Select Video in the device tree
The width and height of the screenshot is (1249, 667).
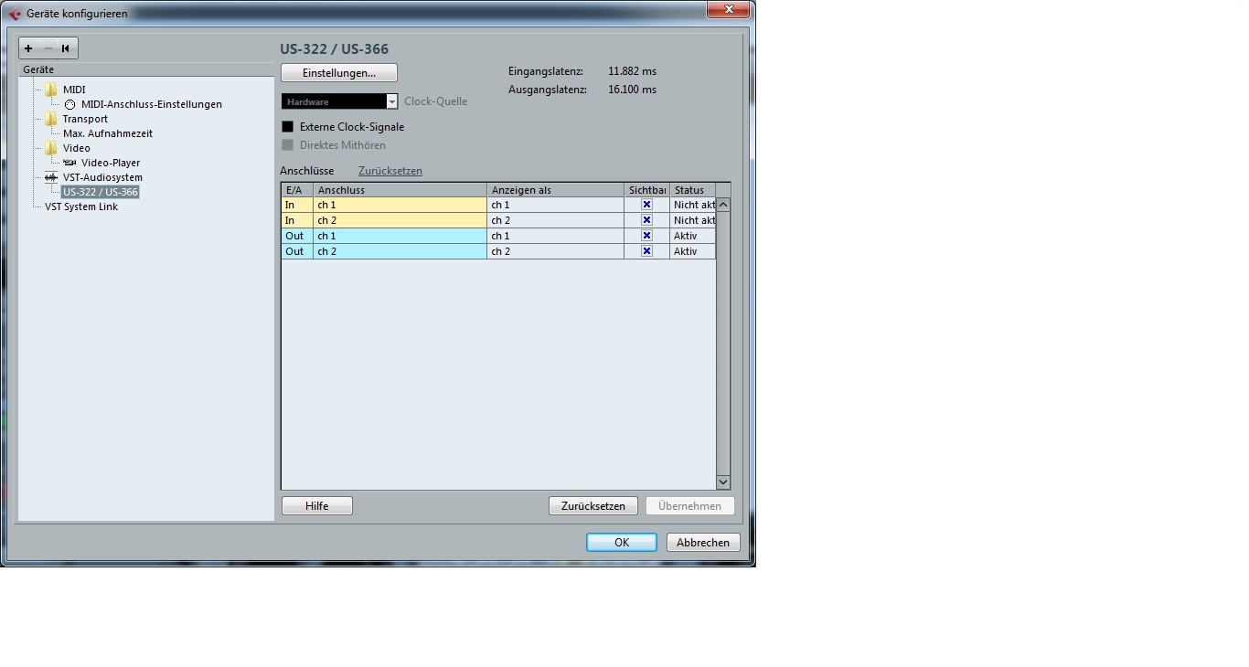point(77,148)
